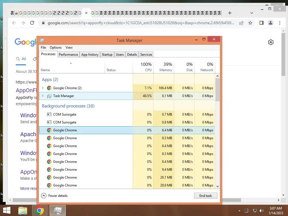Click the 40.5% CPU cell for Task Manager
The width and height of the screenshot is (288, 216).
pos(143,96)
